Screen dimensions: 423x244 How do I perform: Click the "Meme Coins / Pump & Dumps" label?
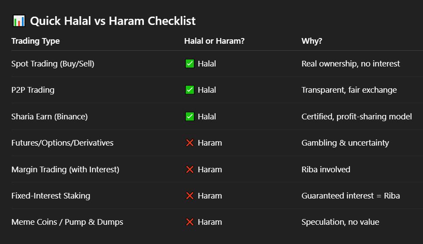[x=67, y=222]
